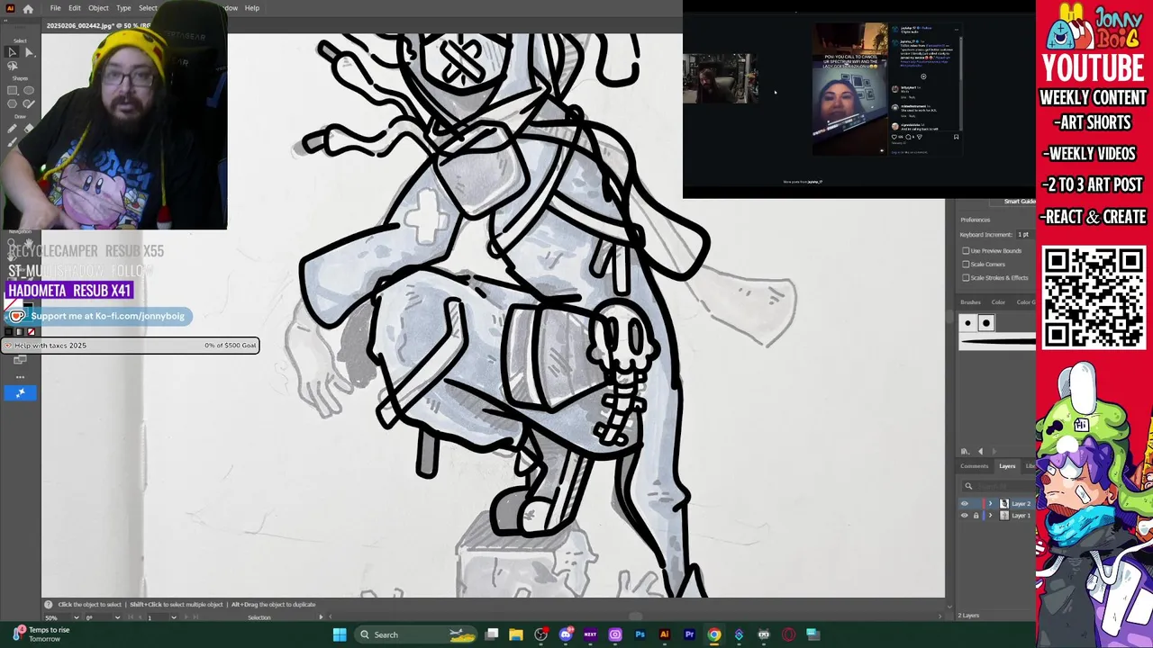Viewport: 1153px width, 648px height.
Task: Open File Explorer from taskbar
Action: (x=516, y=634)
